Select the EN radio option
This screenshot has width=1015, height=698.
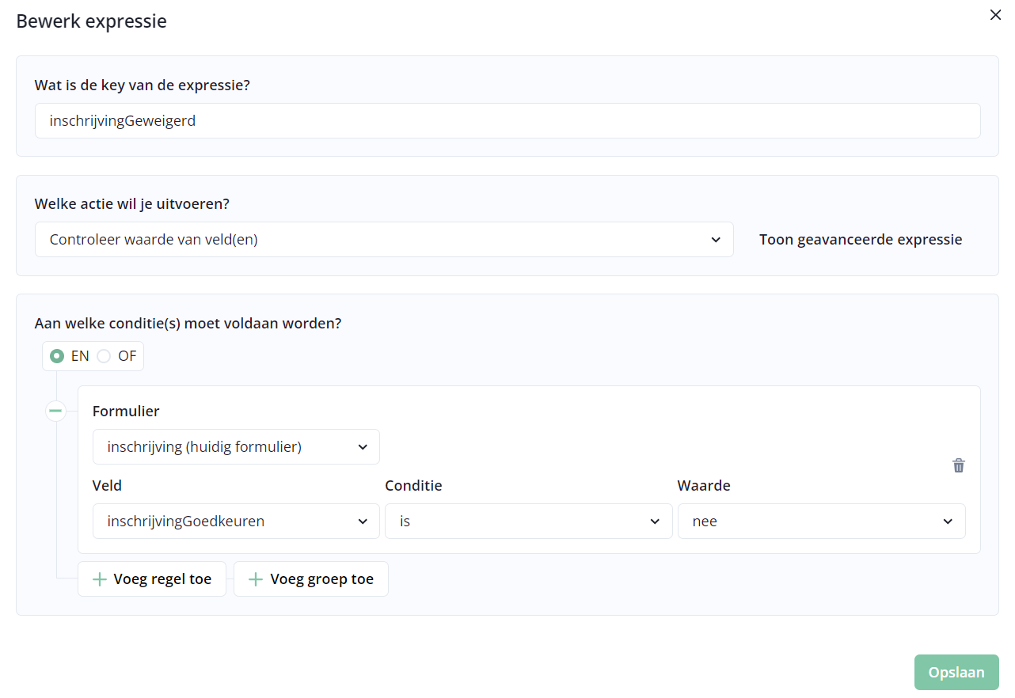[57, 356]
